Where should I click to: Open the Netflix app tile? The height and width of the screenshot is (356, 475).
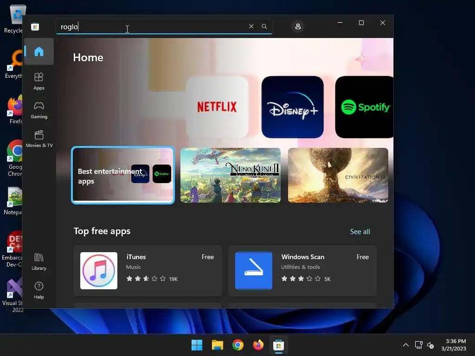[217, 107]
